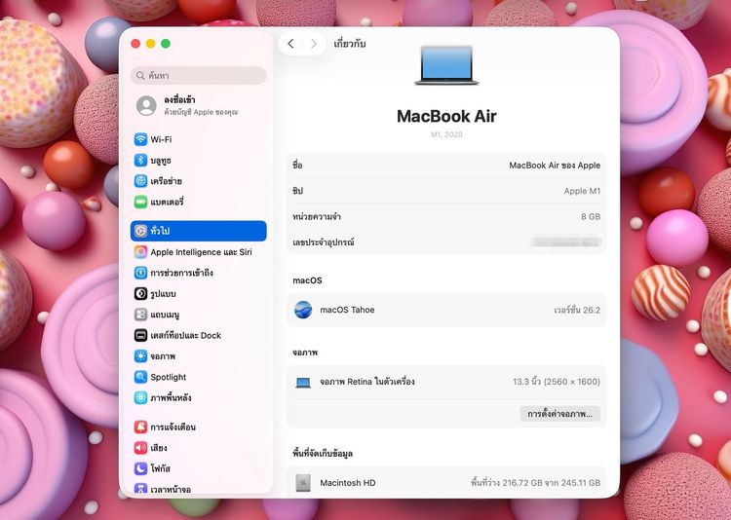731x520 pixels.
Task: Open Wi-Fi settings icon
Action: pyautogui.click(x=140, y=139)
